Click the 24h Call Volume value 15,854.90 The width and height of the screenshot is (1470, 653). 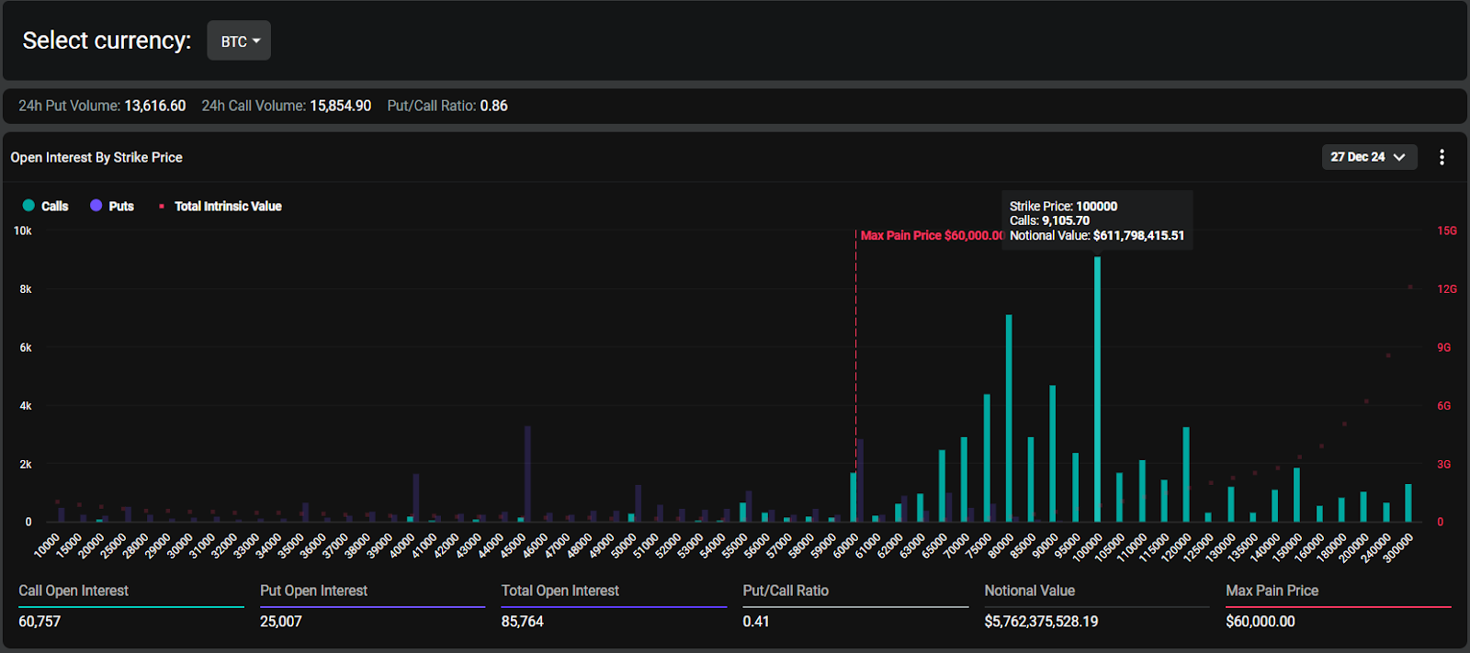pyautogui.click(x=340, y=106)
